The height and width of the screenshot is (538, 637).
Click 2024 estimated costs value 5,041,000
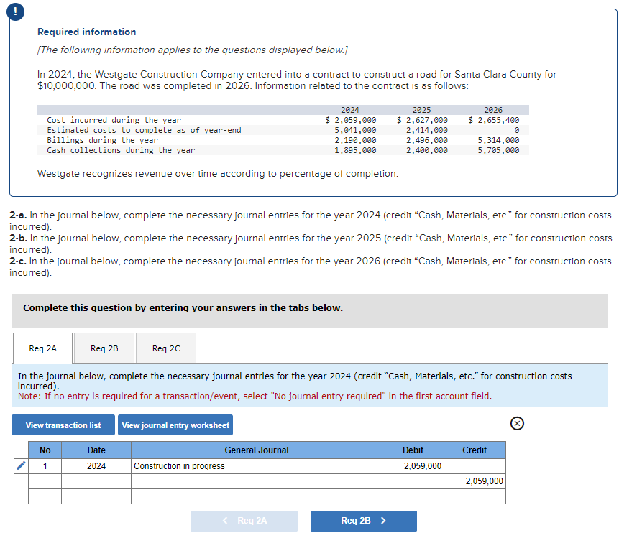point(355,130)
